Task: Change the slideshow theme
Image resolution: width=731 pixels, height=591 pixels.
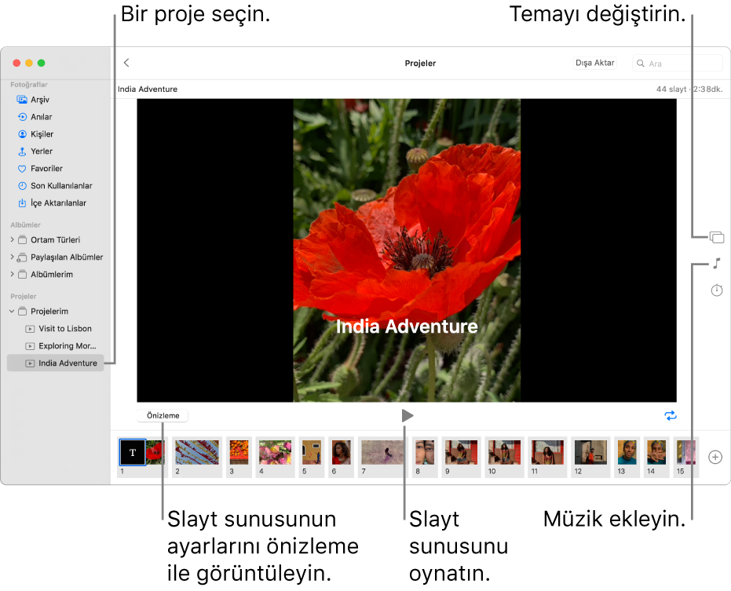Action: point(715,235)
